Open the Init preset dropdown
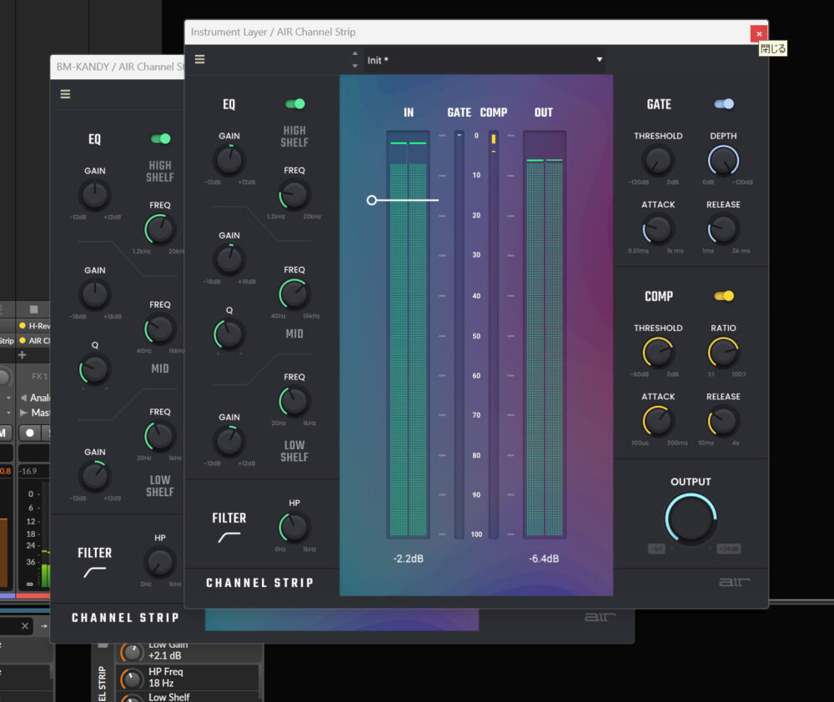The height and width of the screenshot is (702, 834). [x=485, y=60]
